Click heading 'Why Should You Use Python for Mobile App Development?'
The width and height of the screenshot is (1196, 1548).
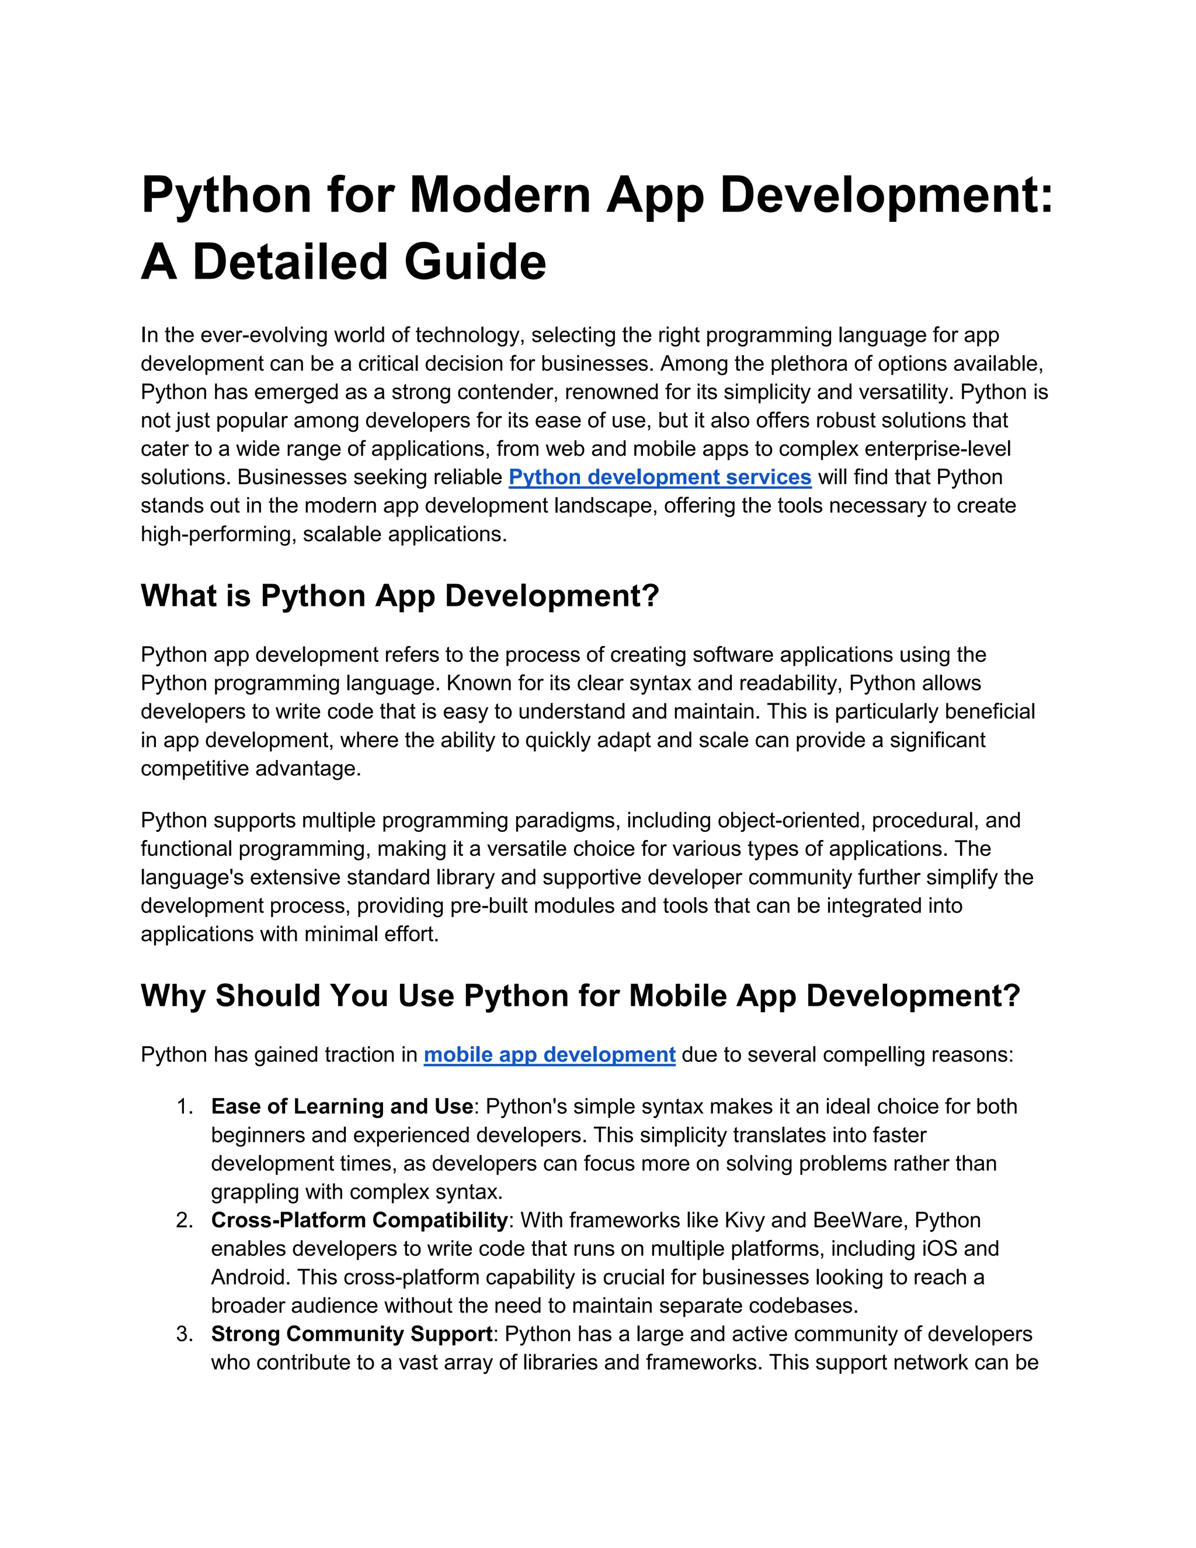(580, 996)
